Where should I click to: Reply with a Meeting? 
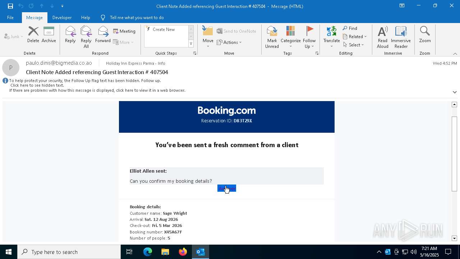124,31
